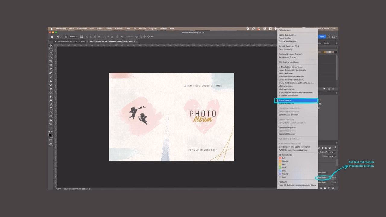The height and width of the screenshot is (217, 386).
Task: Expand the context menu bottom arrow
Action: (298, 188)
